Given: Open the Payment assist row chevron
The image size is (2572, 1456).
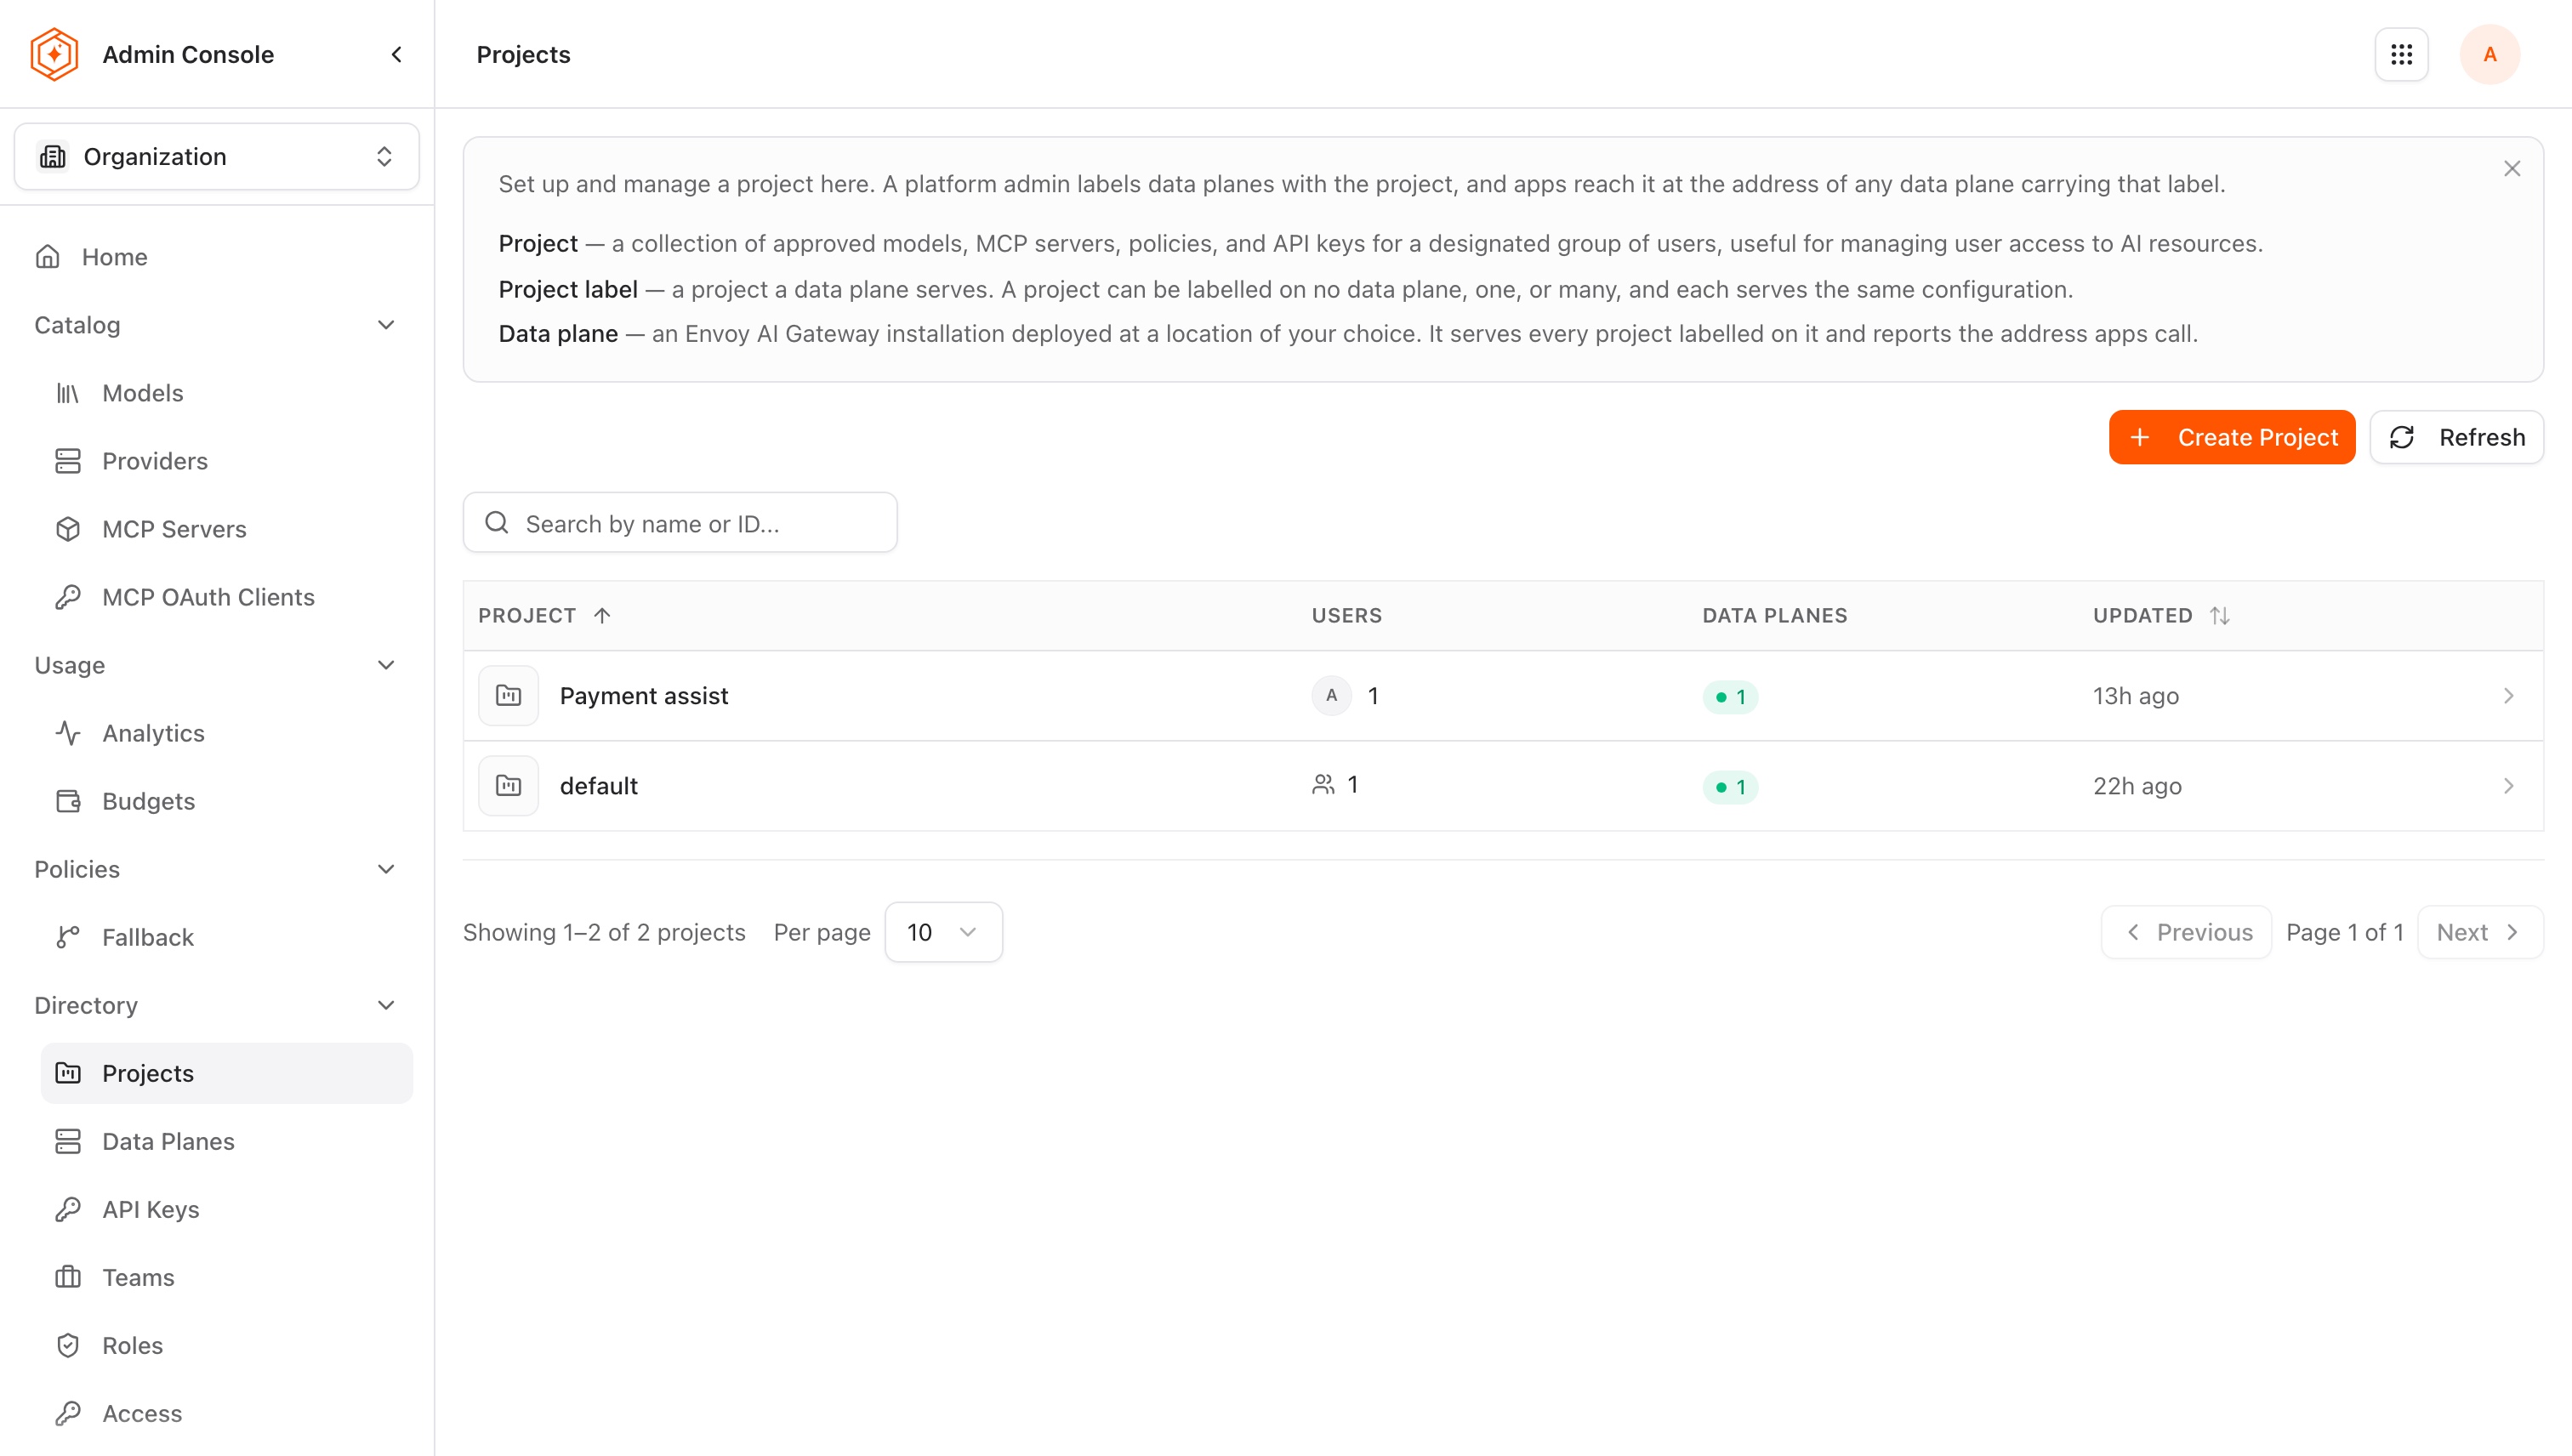Looking at the screenshot, I should point(2508,696).
